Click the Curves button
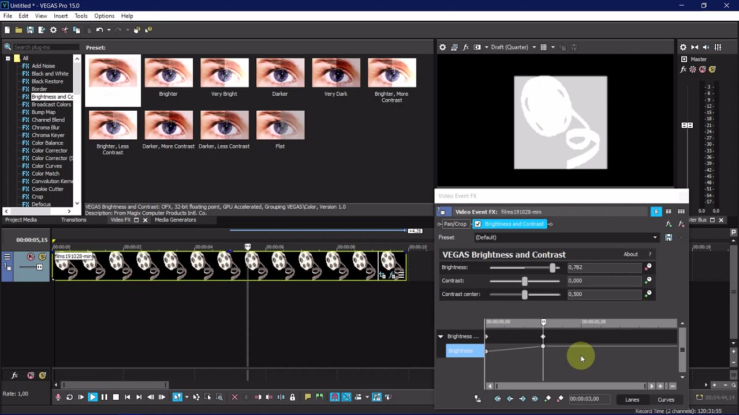The height and width of the screenshot is (415, 739). point(666,399)
